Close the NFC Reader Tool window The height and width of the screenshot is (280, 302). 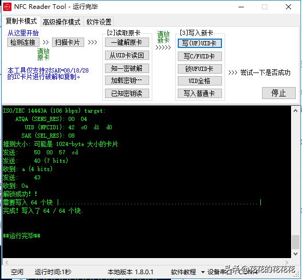coord(288,7)
